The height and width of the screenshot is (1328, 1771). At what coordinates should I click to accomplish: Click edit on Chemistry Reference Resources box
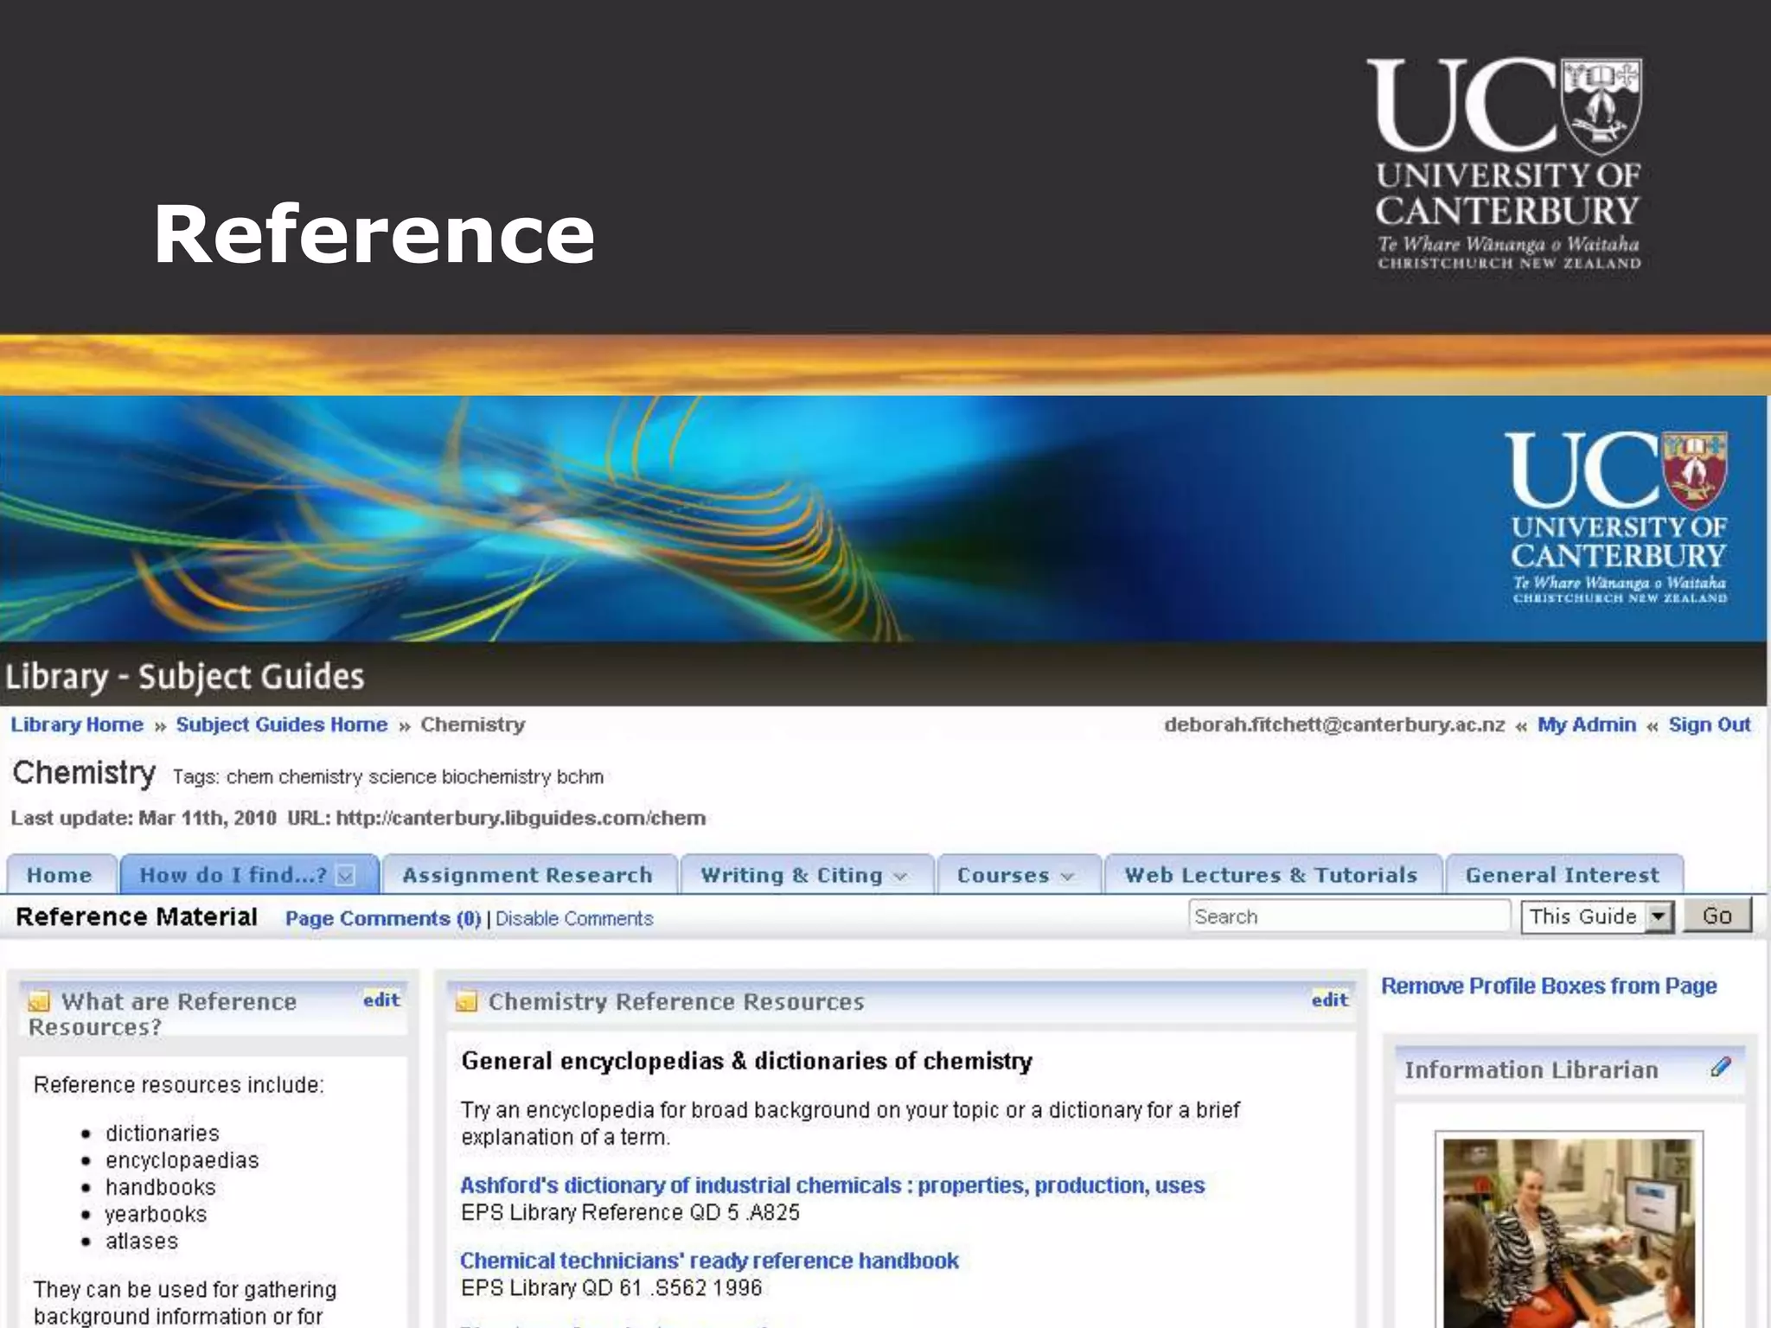coord(1329,1000)
